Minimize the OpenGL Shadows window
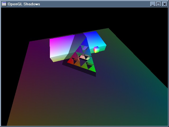The width and height of the screenshot is (169, 127). (153, 4)
